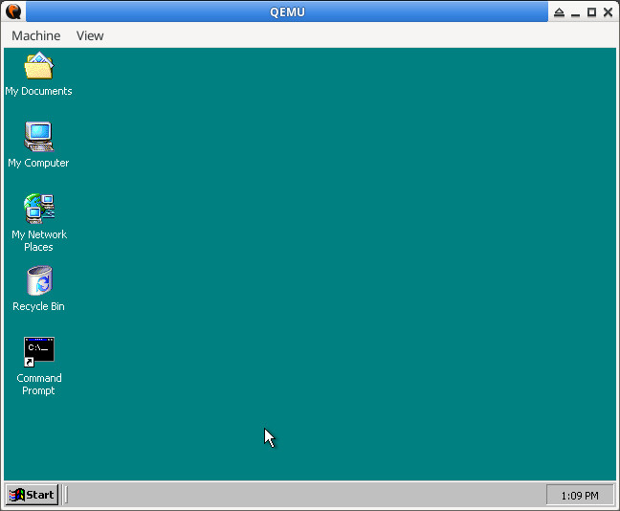Click the "Command Prompt" text label
The height and width of the screenshot is (511, 620).
[38, 384]
